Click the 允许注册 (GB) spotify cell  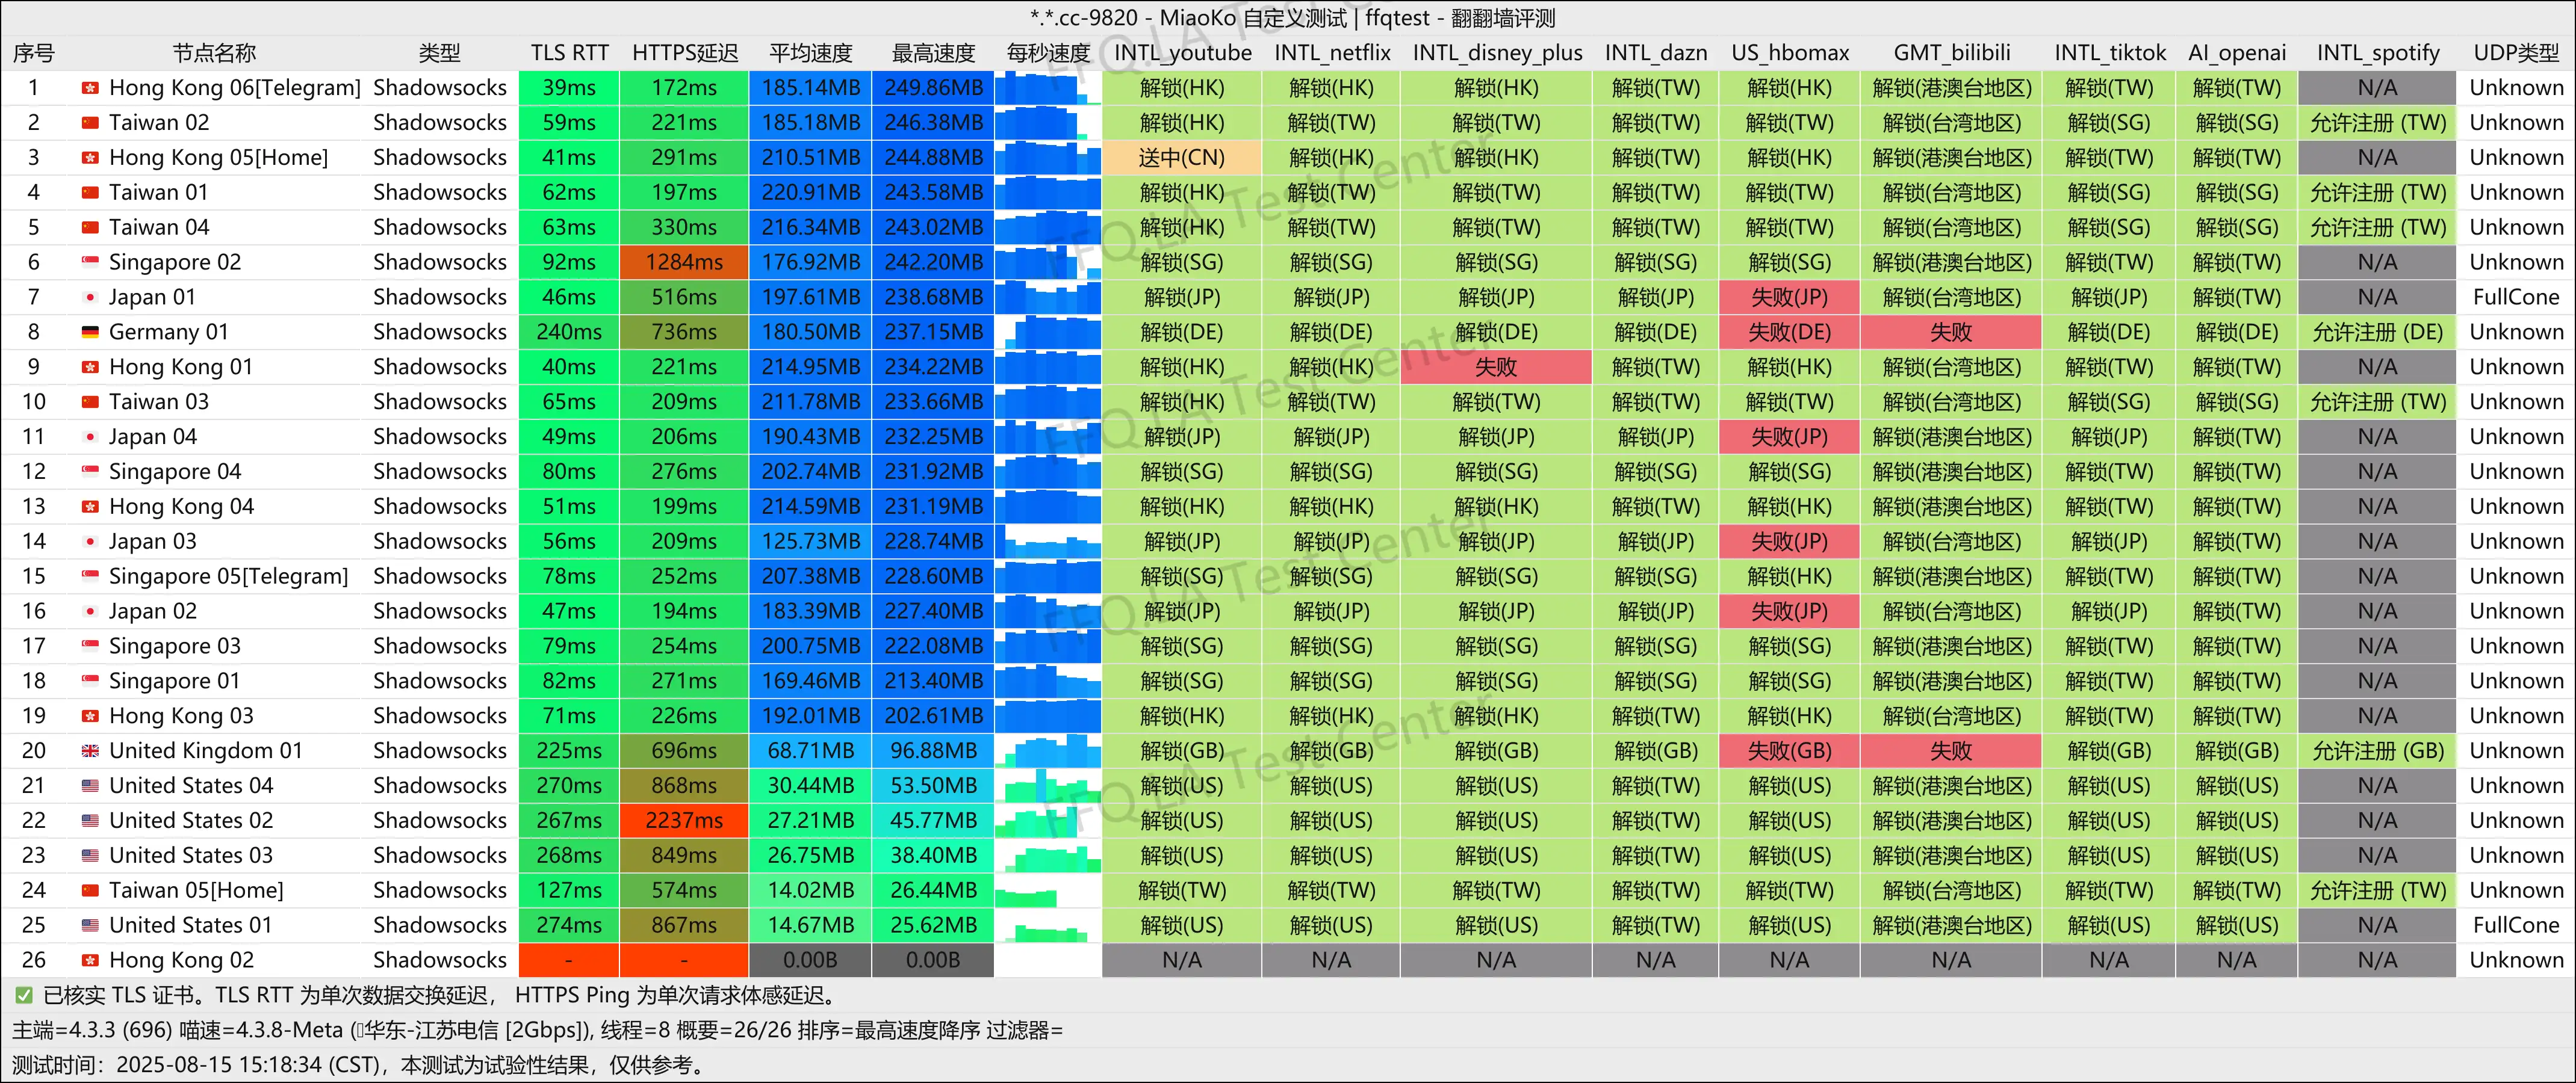click(2377, 751)
